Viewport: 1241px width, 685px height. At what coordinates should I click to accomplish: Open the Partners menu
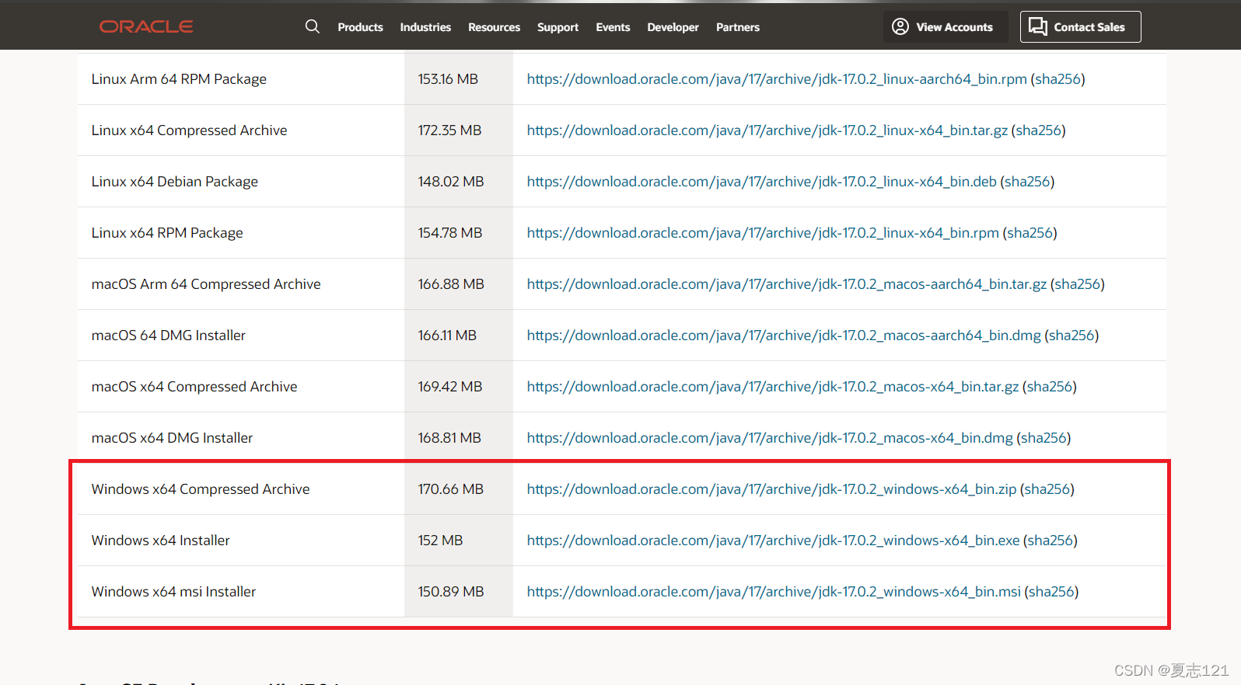click(738, 27)
